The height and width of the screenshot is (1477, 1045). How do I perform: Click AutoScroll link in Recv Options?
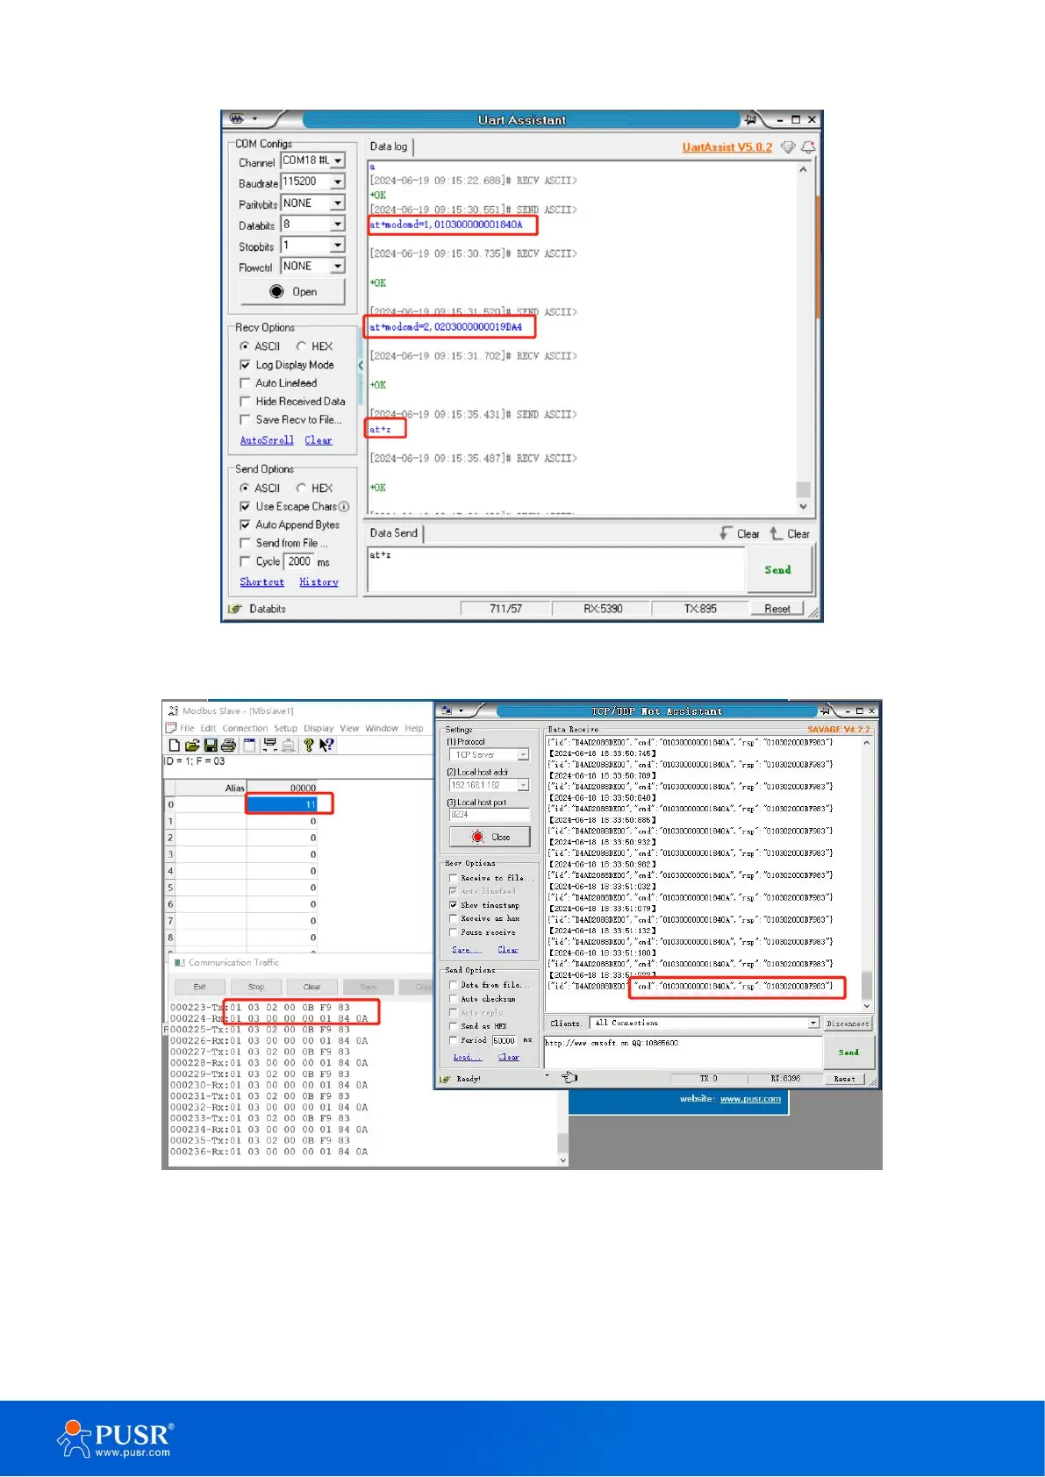tap(267, 440)
